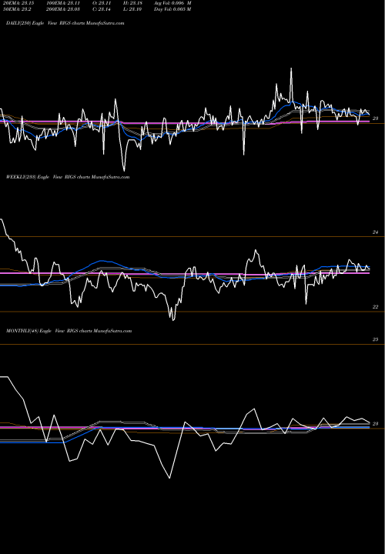
Task: Click the low price 'L:' value
Action: [x=132, y=9]
